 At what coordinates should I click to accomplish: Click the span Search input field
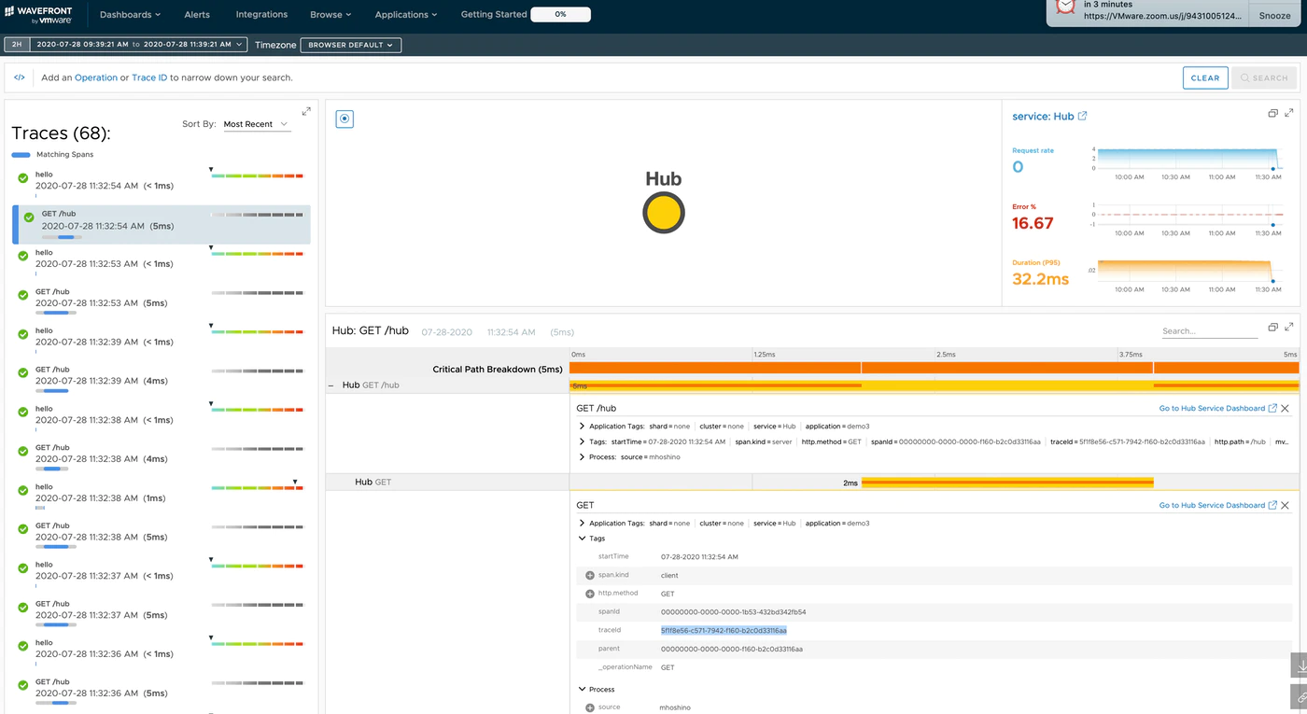(1209, 330)
